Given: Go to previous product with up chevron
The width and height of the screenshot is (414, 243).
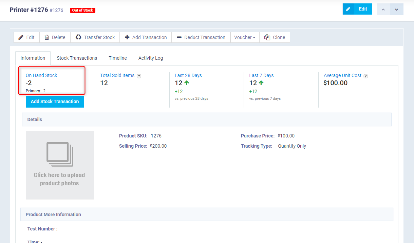Looking at the screenshot, I should coord(383,10).
